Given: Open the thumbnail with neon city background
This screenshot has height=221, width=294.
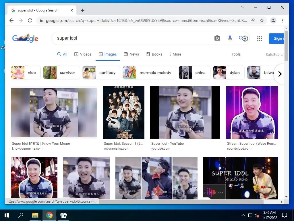Looking at the screenshot, I should 34,178.
